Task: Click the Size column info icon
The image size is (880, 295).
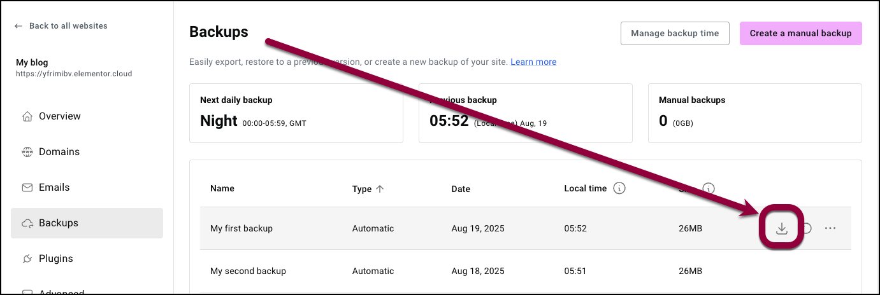Action: tap(708, 188)
